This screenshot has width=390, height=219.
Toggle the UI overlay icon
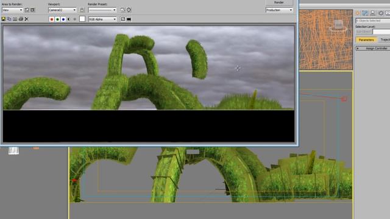(123, 19)
